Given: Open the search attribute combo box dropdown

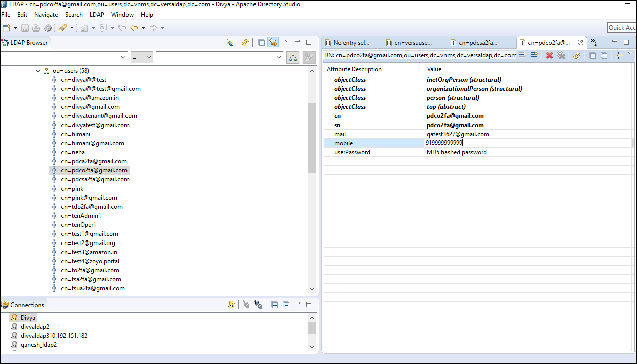Looking at the screenshot, I should (124, 57).
